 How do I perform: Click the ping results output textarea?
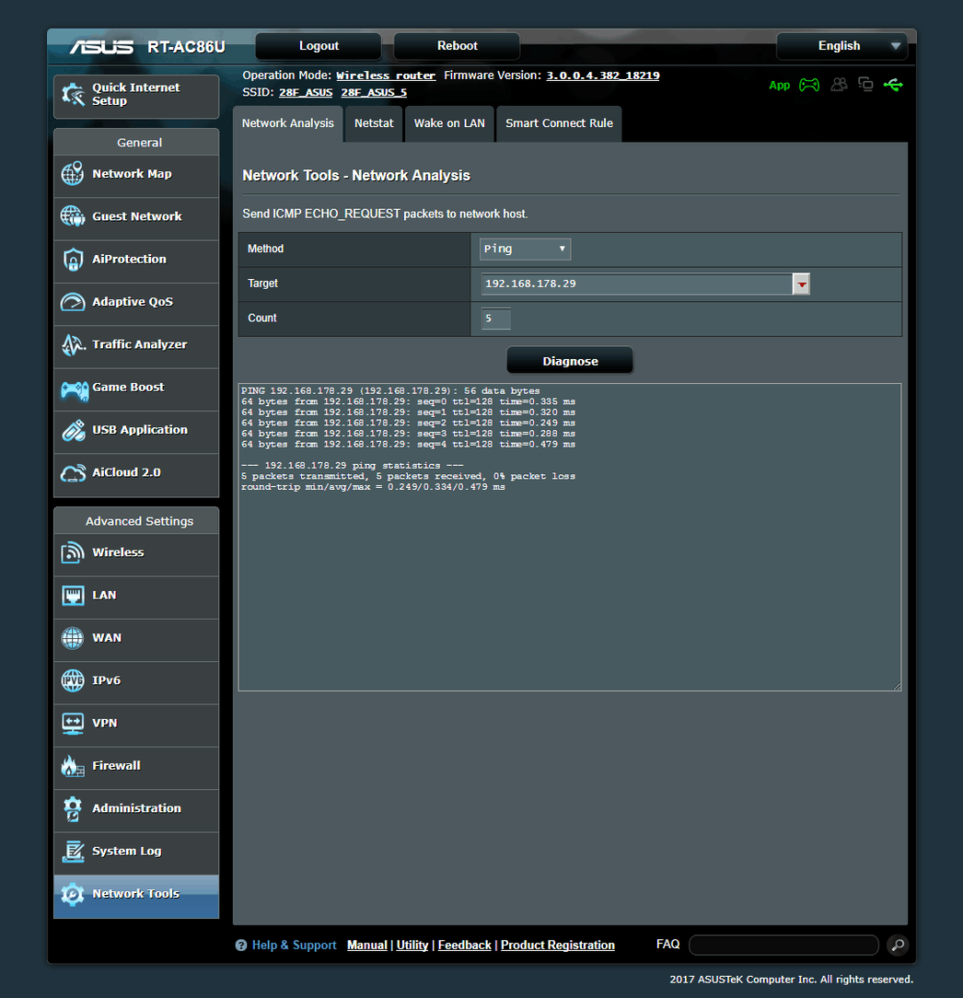tap(570, 537)
